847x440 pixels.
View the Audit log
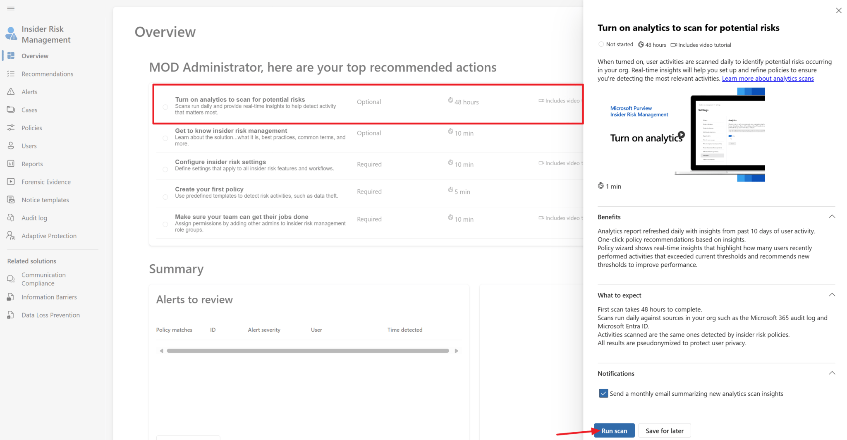pyautogui.click(x=34, y=218)
